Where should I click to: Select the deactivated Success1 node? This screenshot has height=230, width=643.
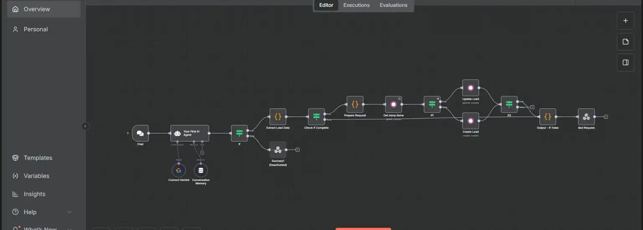[x=278, y=150]
